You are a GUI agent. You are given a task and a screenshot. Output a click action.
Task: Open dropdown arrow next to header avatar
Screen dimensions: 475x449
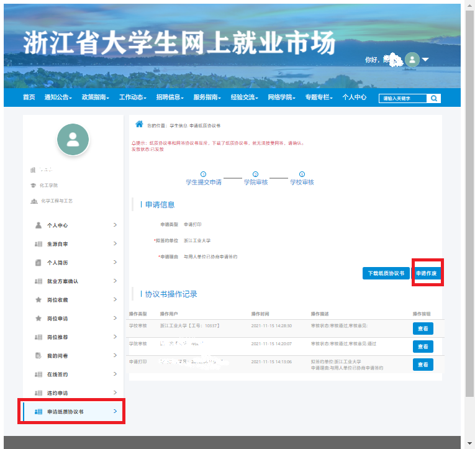click(x=426, y=60)
